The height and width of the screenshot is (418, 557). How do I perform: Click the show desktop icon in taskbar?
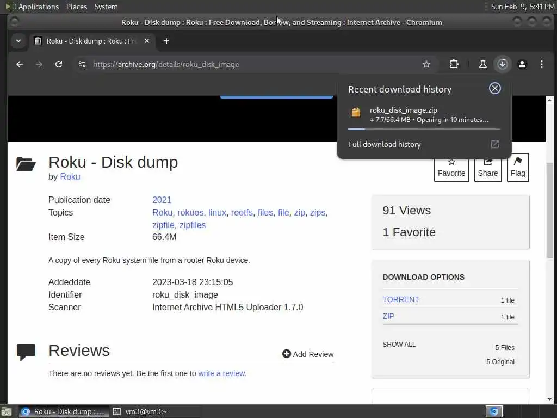pos(7,411)
